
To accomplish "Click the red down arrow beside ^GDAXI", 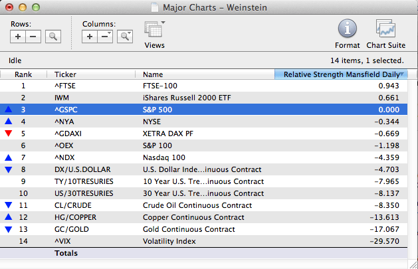I will tap(8, 134).
